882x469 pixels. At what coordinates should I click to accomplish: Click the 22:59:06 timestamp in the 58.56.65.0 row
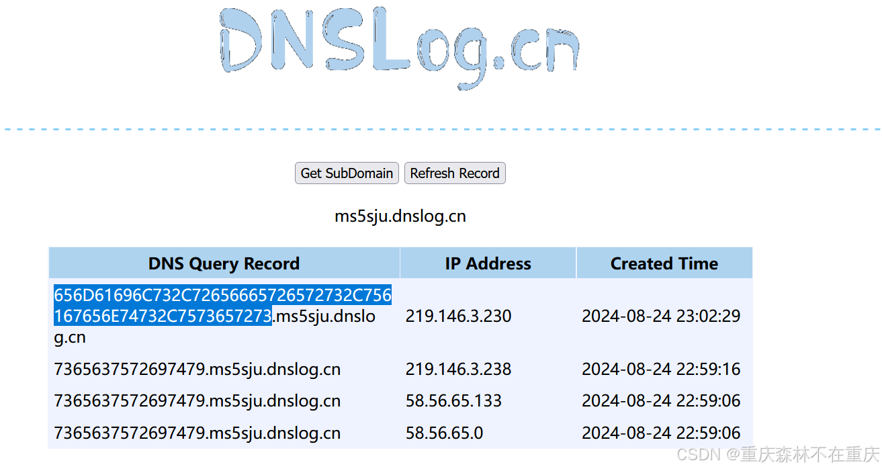[661, 433]
